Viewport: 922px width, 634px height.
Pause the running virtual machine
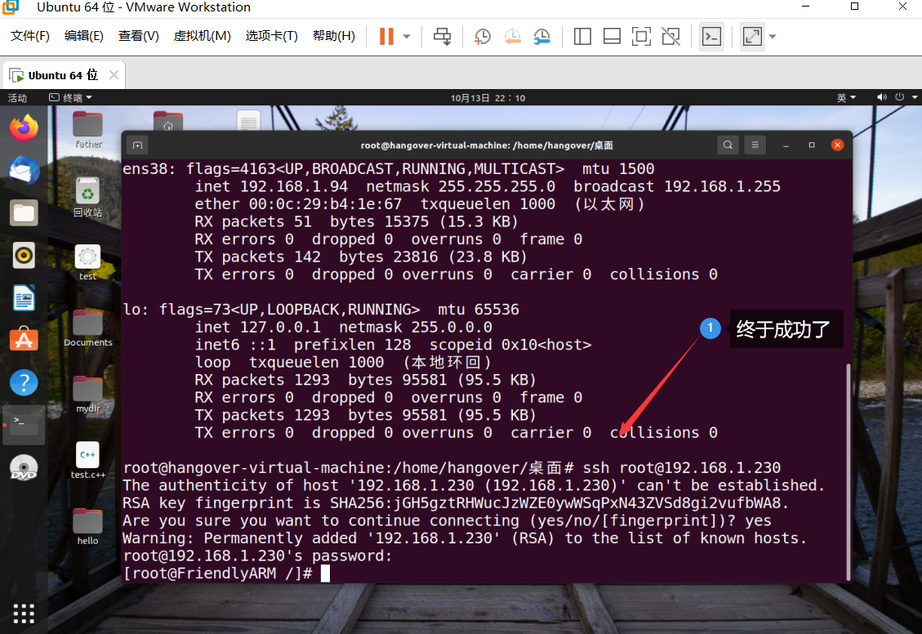point(385,36)
